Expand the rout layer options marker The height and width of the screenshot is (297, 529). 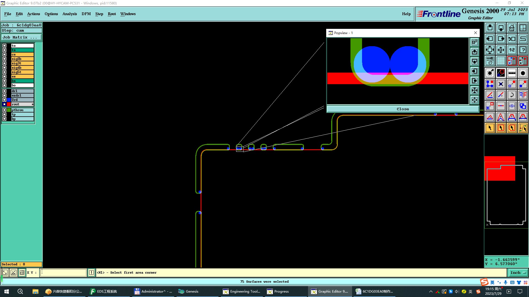33,104
